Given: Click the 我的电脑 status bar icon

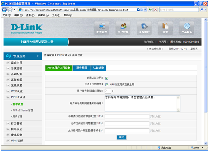Looking at the screenshot, I should pos(159,148).
